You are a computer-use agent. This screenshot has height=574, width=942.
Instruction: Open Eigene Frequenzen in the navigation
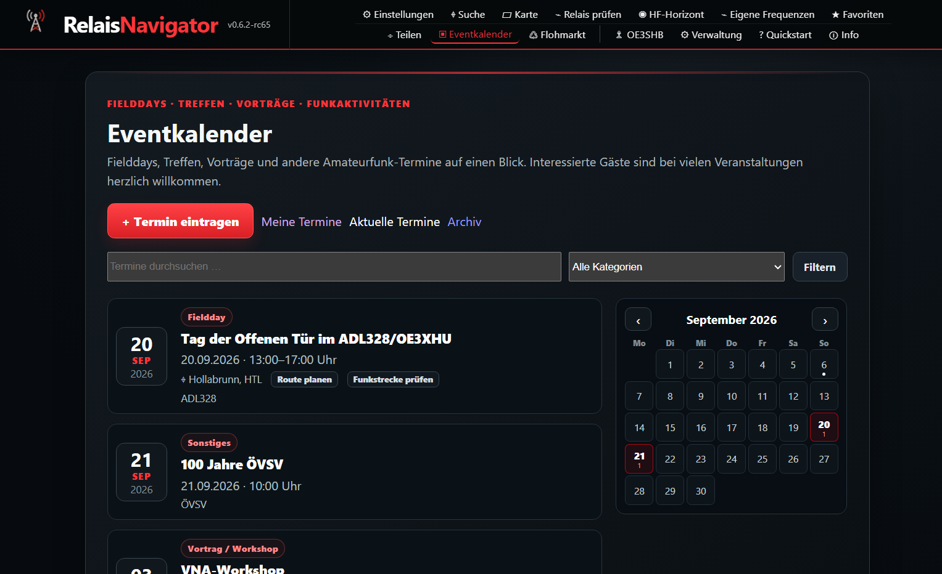[x=767, y=14]
